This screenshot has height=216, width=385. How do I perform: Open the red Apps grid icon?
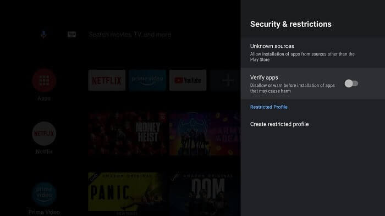[44, 80]
